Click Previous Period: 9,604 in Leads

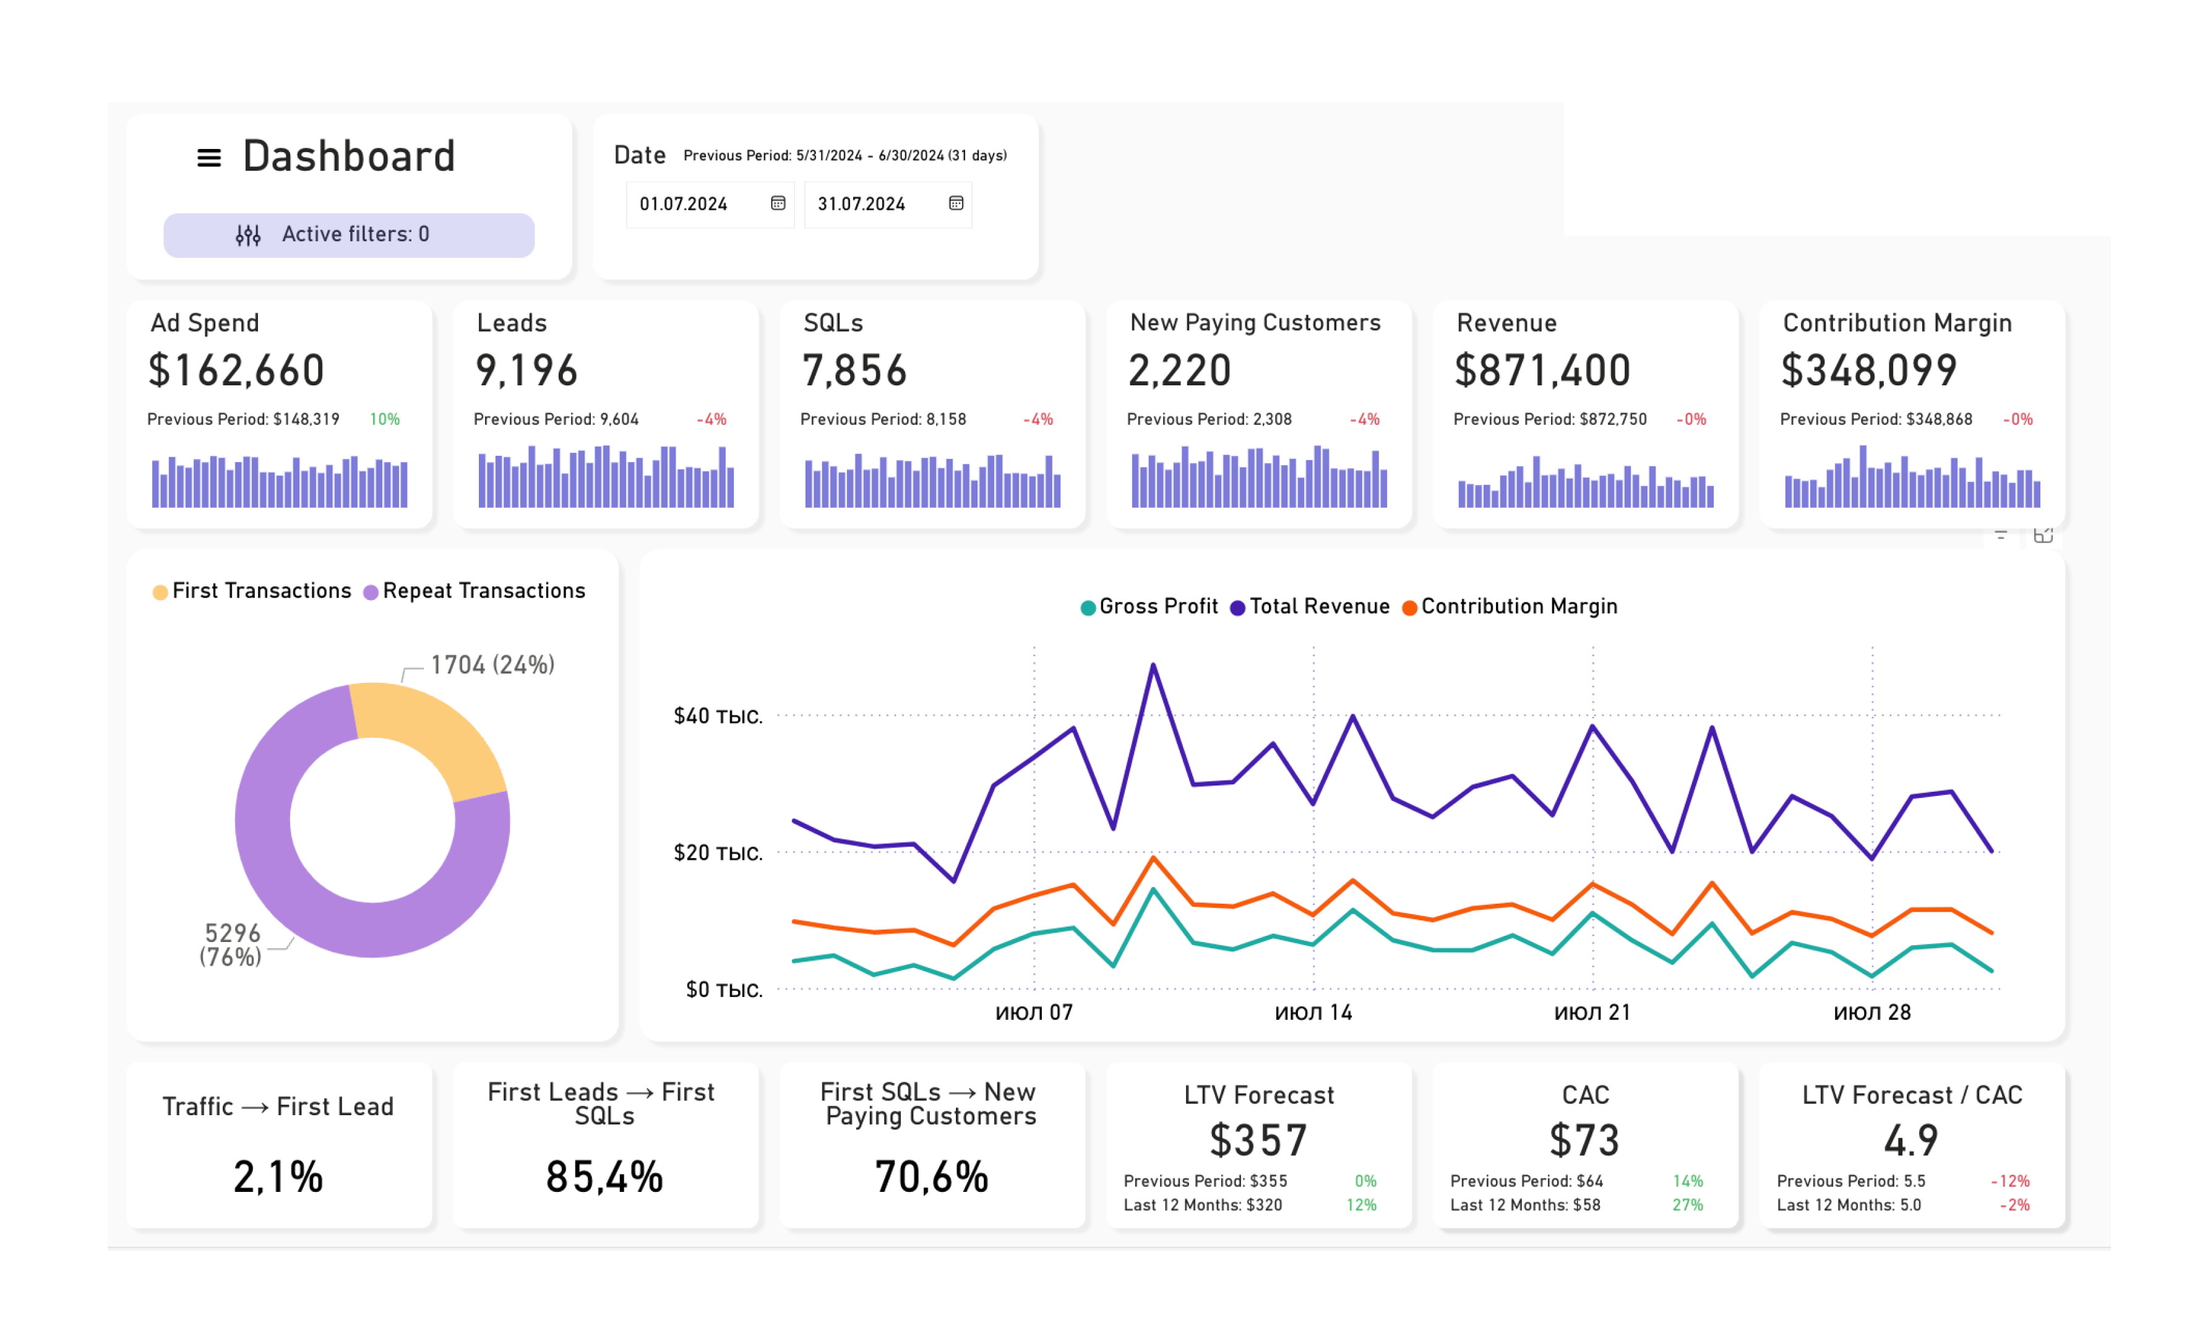tap(556, 419)
